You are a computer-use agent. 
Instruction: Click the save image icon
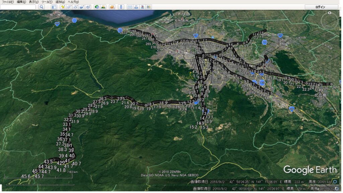coord(142,7)
